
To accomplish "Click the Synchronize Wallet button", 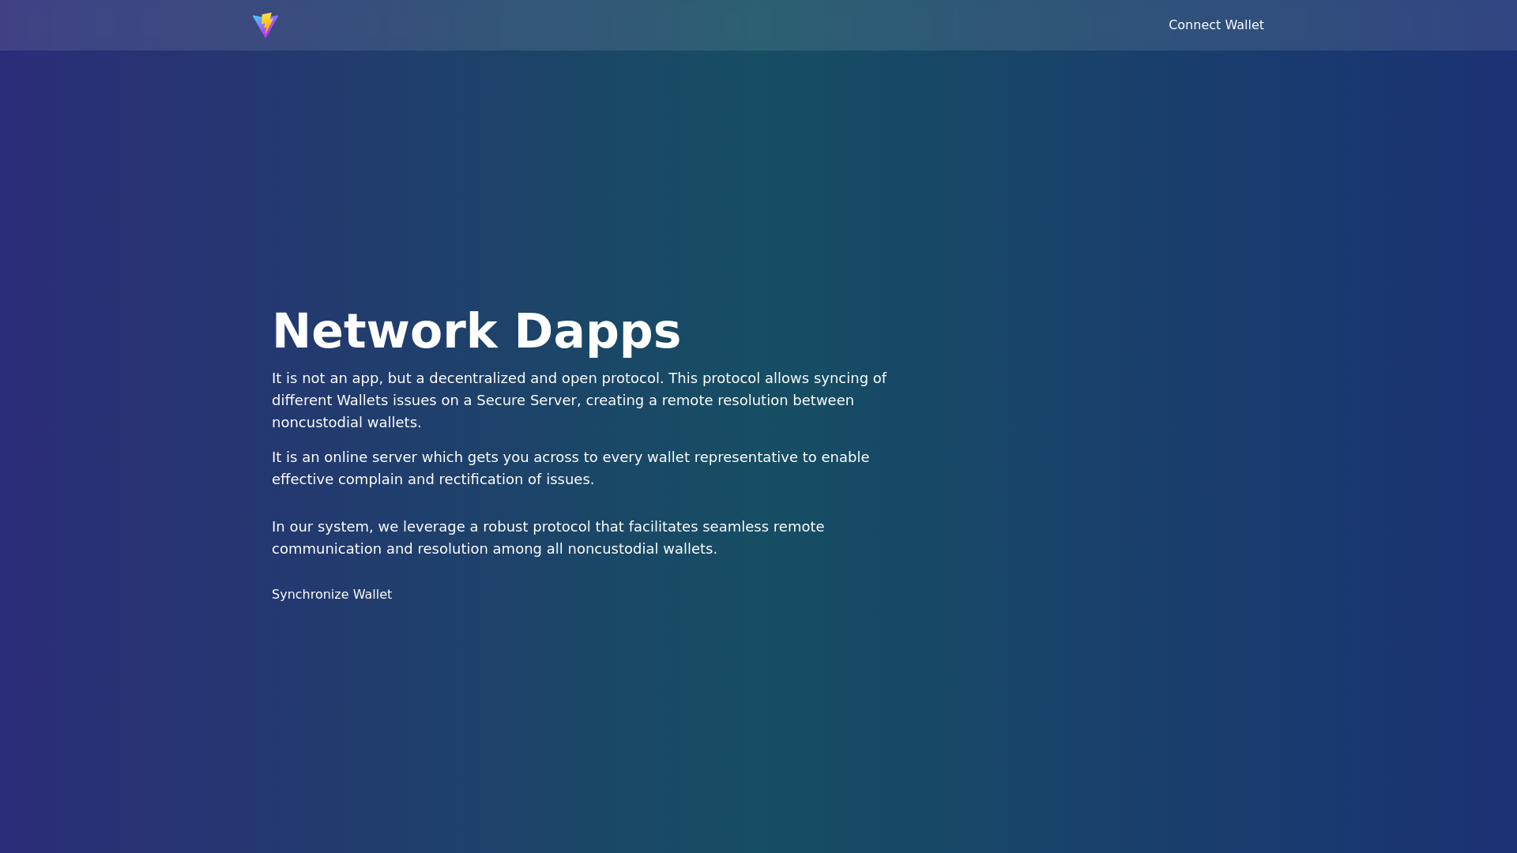I will pyautogui.click(x=332, y=595).
